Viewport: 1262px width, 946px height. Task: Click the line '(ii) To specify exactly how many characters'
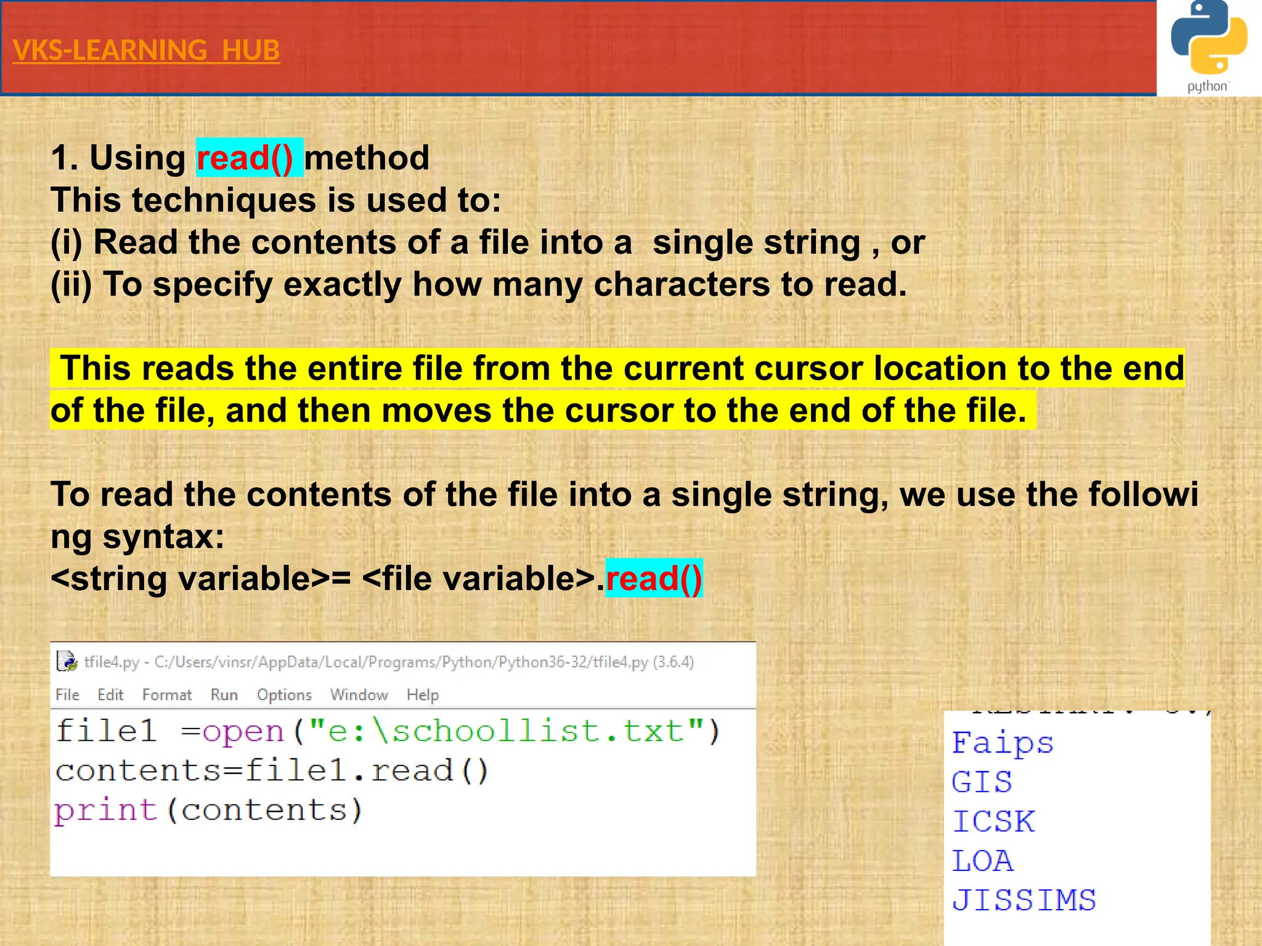coord(479,285)
